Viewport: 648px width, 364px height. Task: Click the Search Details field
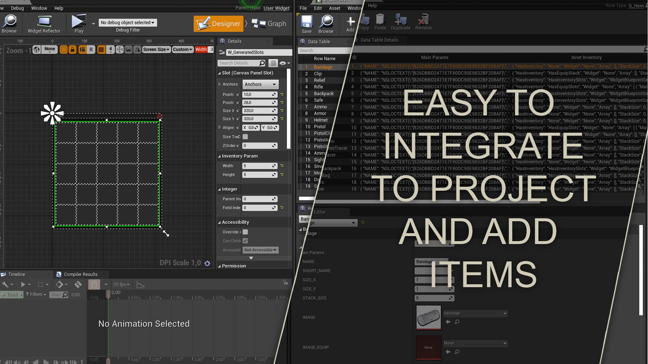coord(241,63)
